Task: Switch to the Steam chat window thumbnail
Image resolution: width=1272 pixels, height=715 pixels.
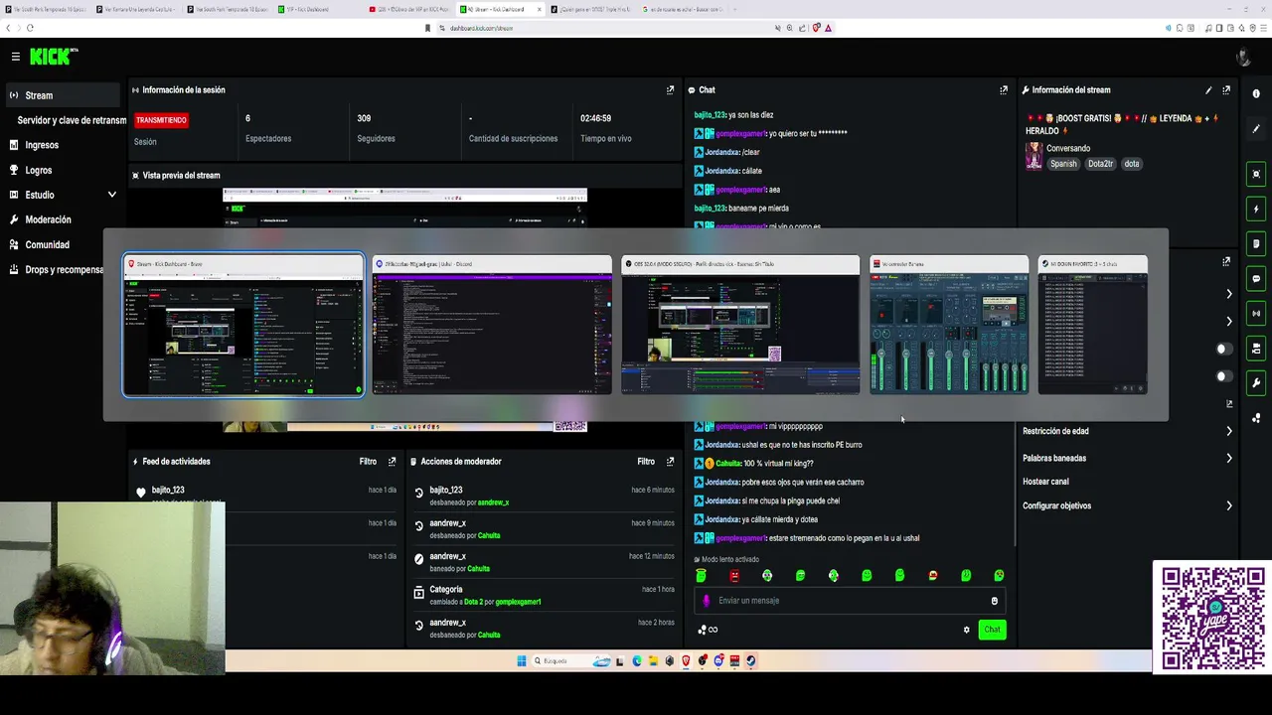Action: (1092, 325)
